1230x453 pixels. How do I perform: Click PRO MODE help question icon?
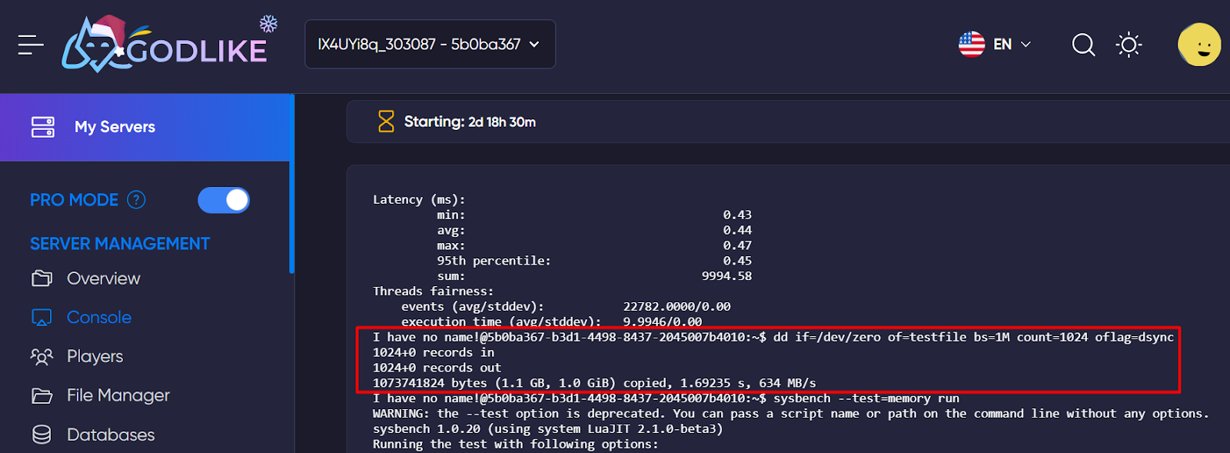[136, 200]
